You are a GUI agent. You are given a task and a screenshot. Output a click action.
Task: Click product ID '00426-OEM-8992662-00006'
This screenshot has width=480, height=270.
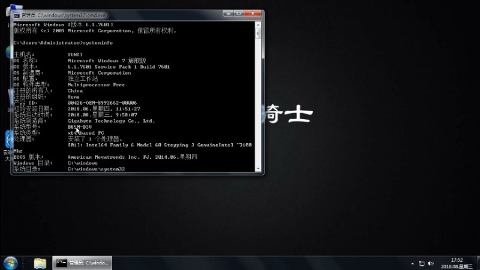pyautogui.click(x=102, y=103)
